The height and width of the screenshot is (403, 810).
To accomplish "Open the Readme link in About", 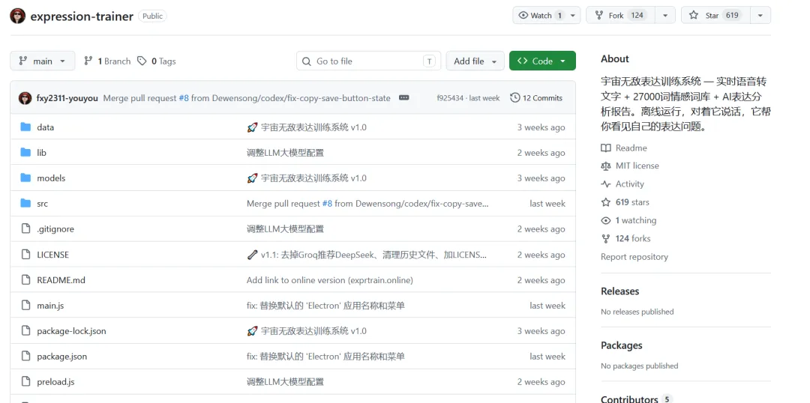I will coord(624,148).
